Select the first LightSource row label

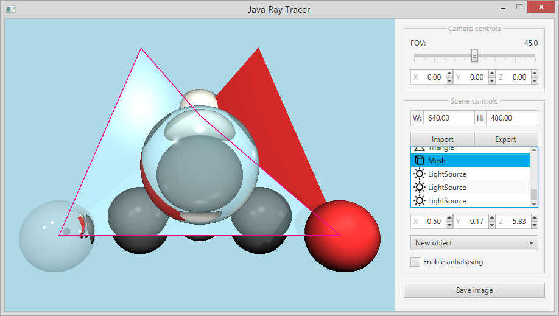tap(447, 174)
